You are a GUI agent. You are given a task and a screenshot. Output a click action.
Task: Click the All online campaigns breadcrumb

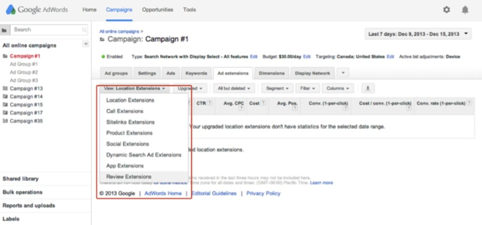pyautogui.click(x=119, y=31)
